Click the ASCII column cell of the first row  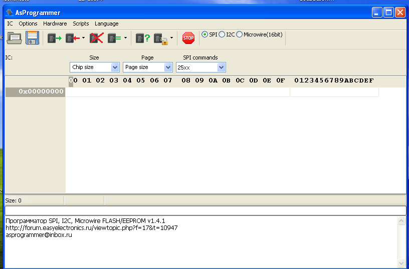pos(334,92)
